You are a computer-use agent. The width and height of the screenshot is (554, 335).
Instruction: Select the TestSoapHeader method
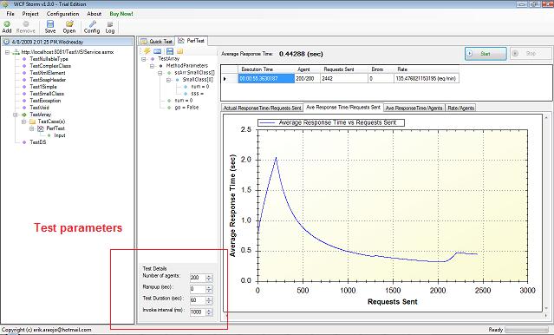(48, 80)
